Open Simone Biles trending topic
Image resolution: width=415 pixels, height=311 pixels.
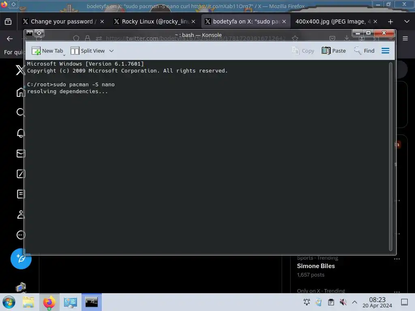point(316,266)
